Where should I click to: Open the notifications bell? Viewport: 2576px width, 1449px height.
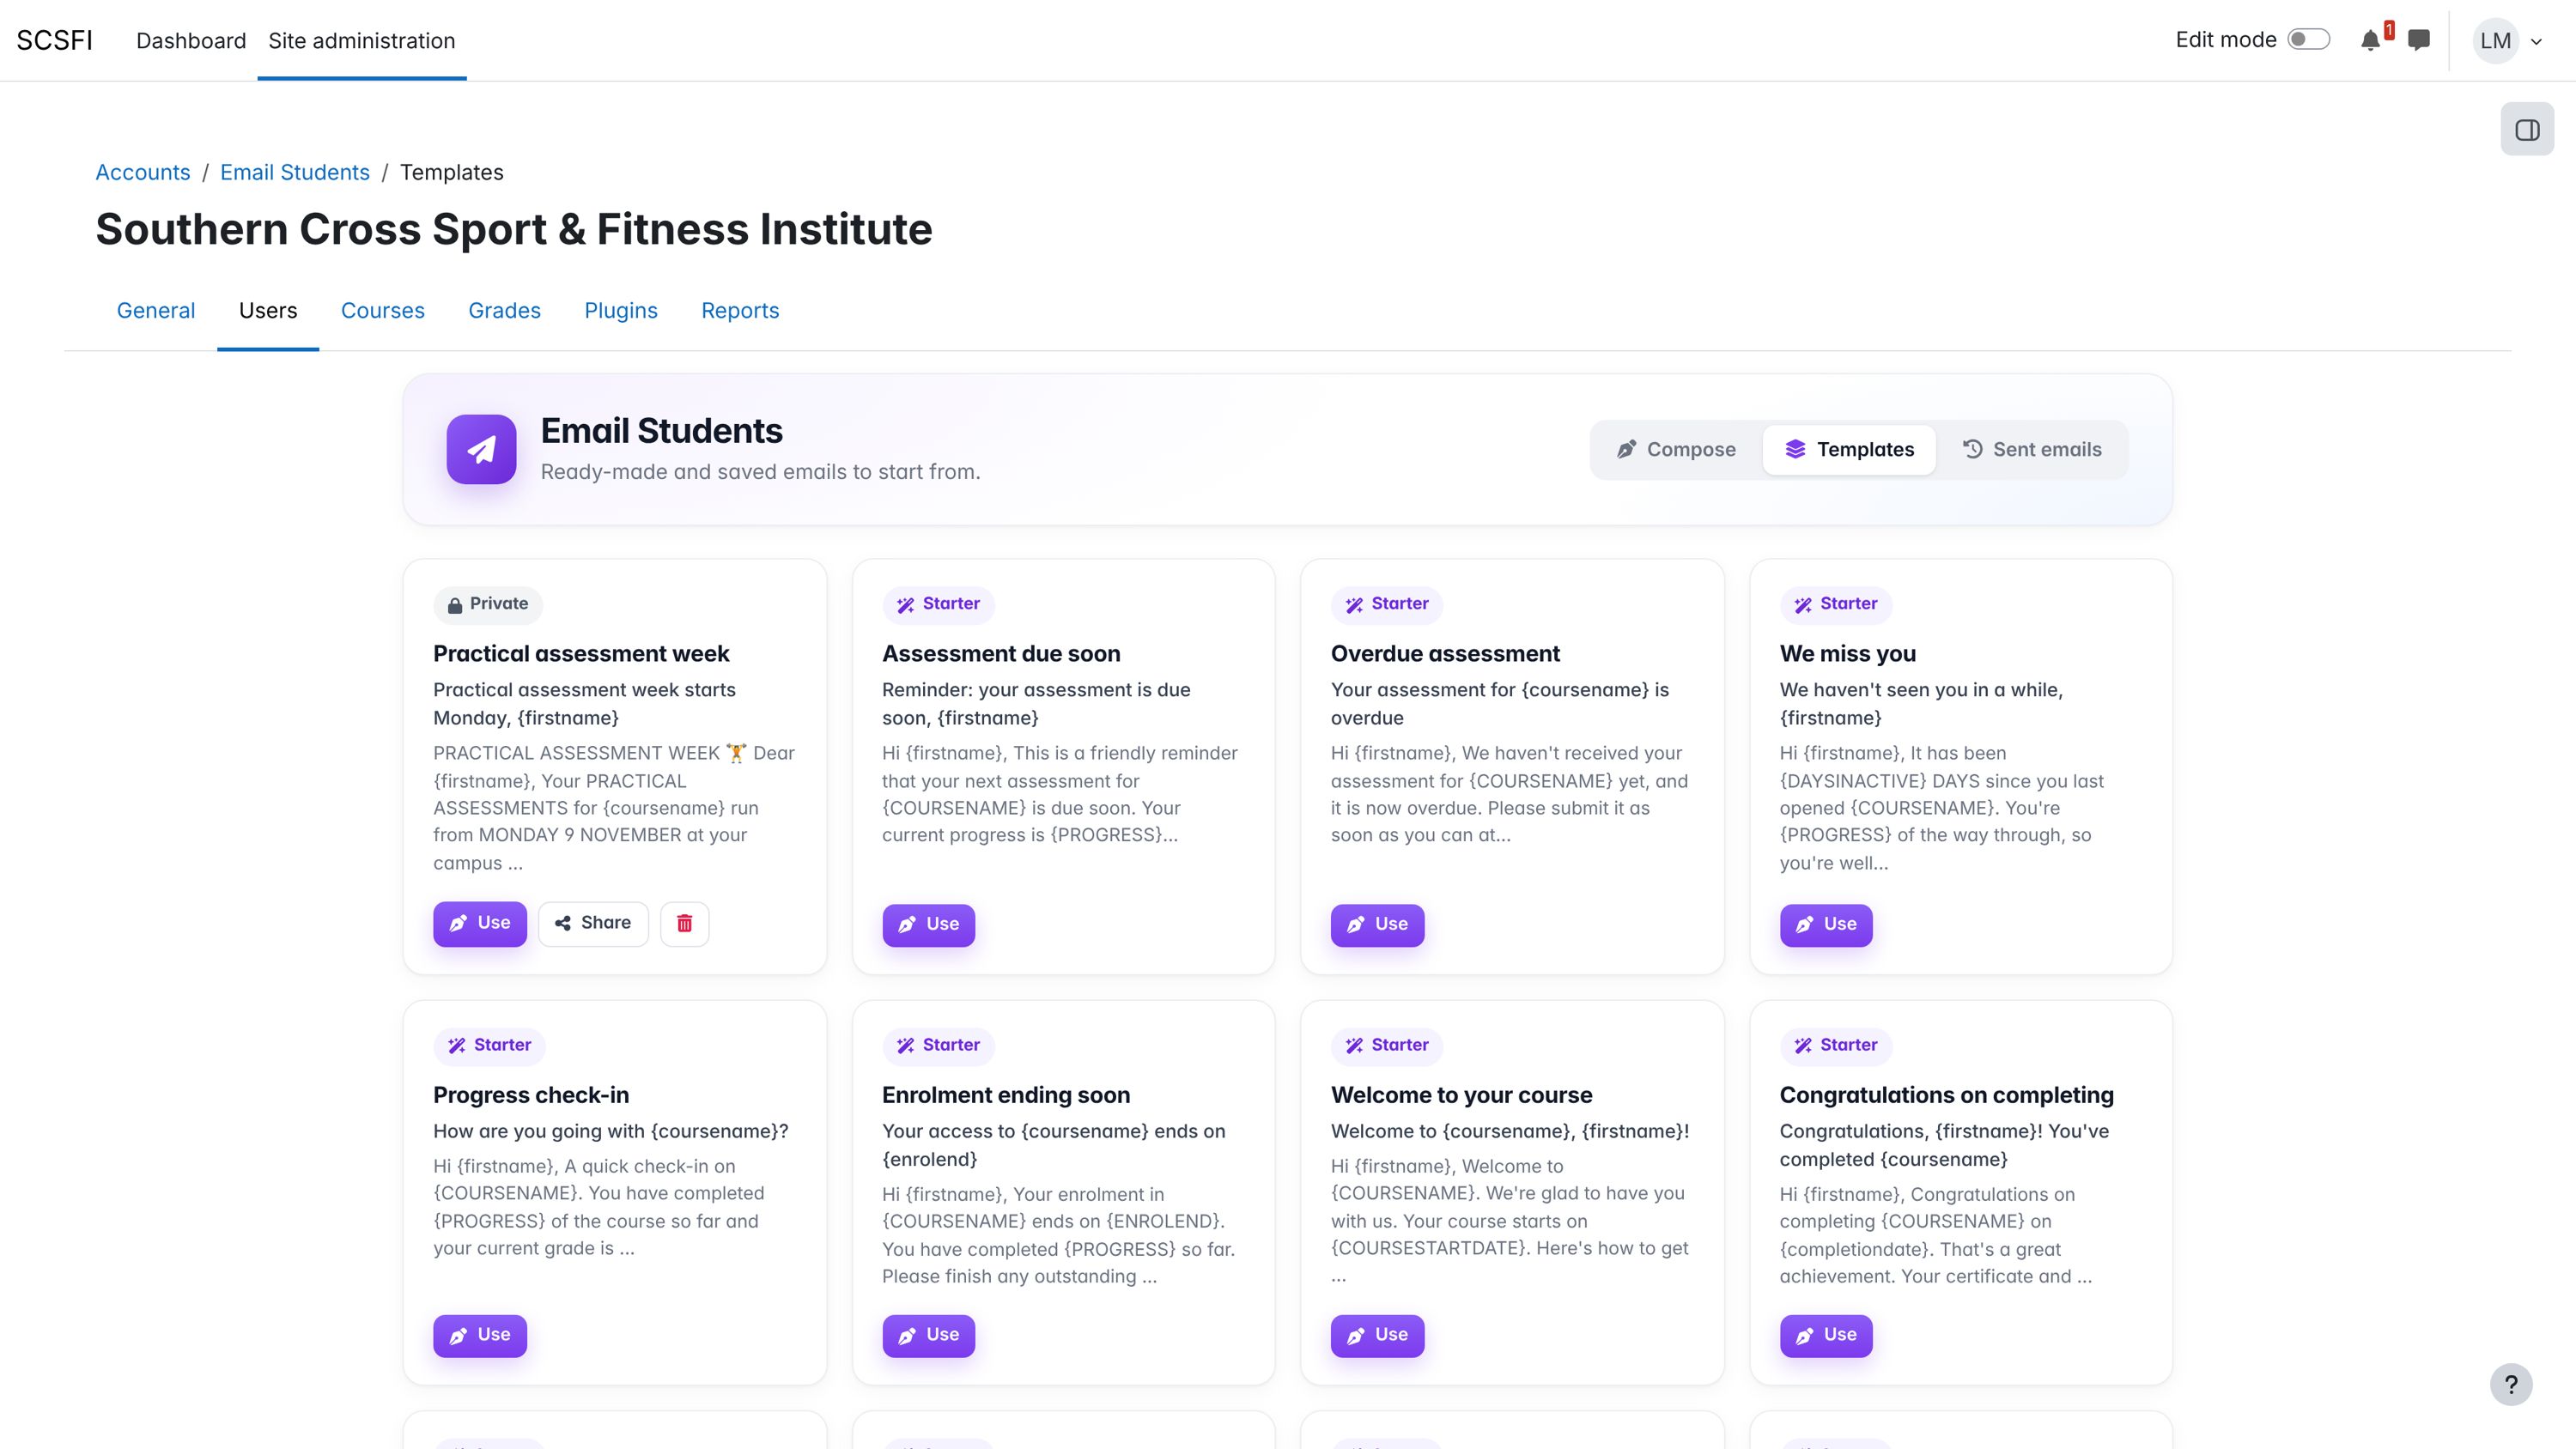point(2370,40)
